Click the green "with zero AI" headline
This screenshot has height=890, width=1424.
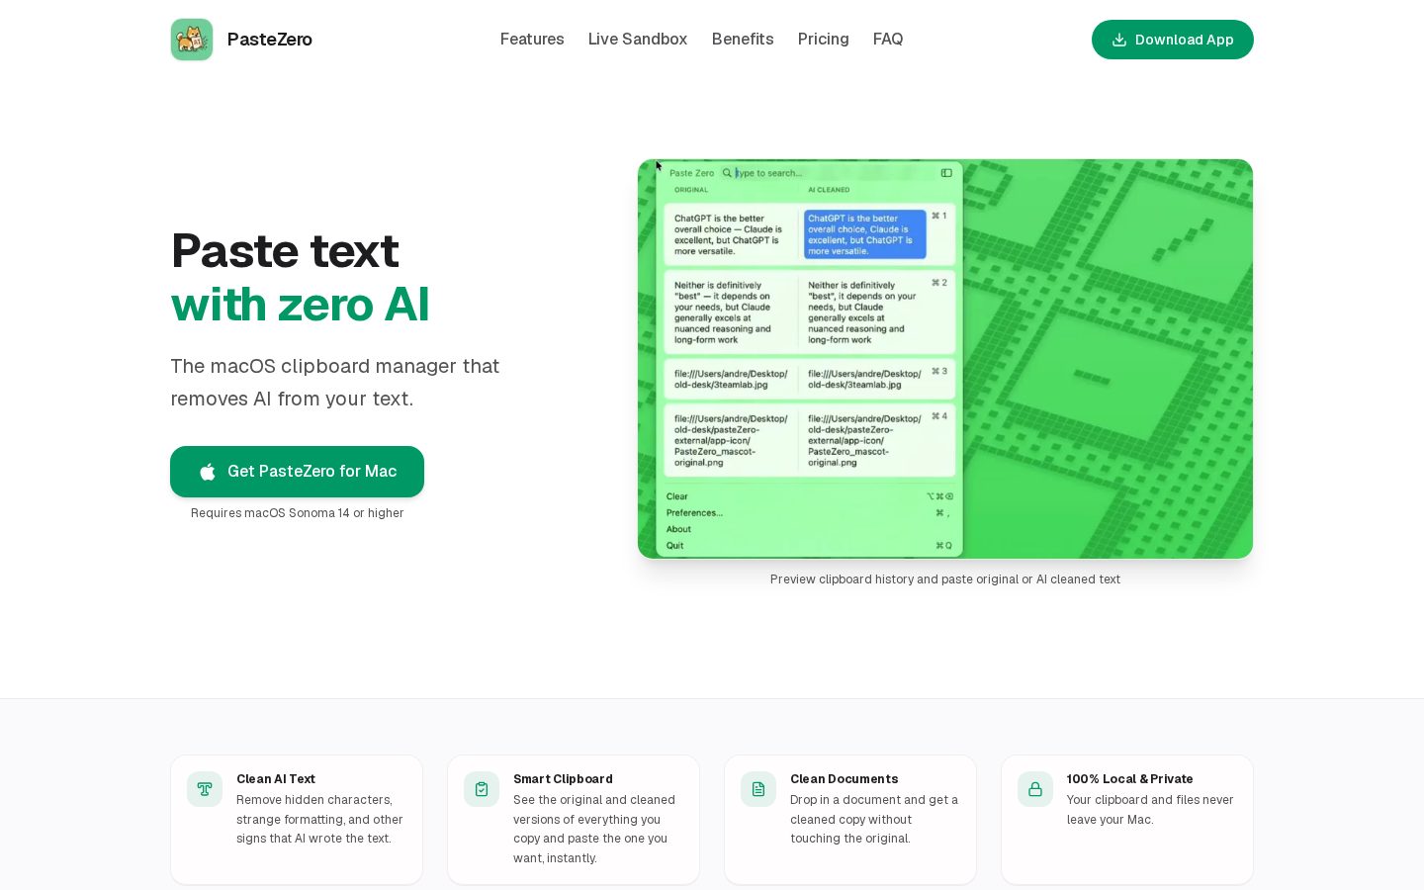point(301,305)
